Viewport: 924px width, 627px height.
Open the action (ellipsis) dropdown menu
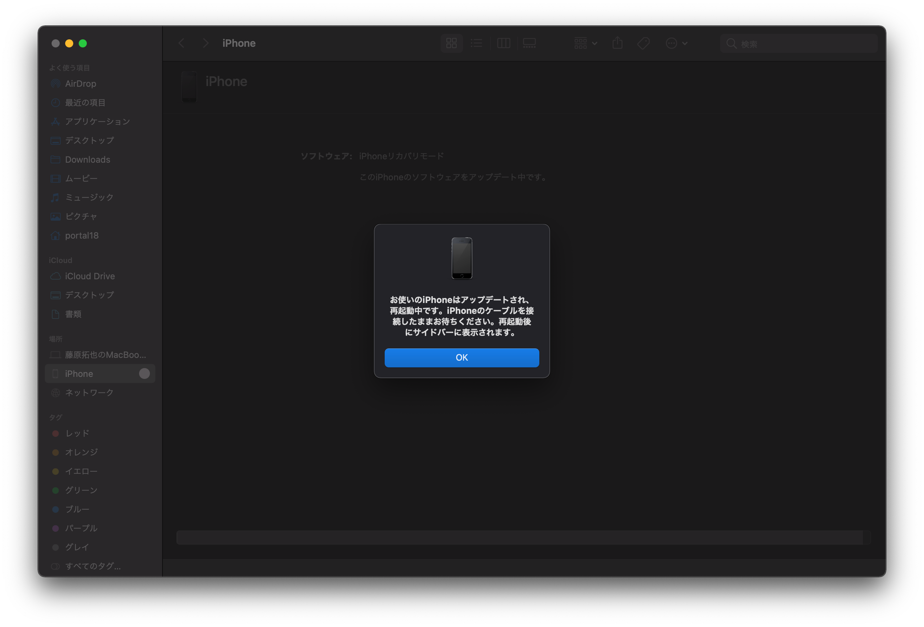pyautogui.click(x=676, y=43)
